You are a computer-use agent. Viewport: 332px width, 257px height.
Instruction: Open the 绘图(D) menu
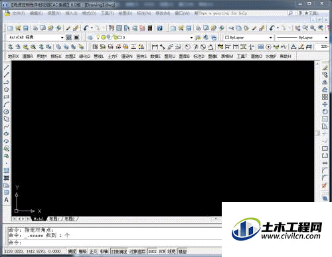[x=125, y=13]
